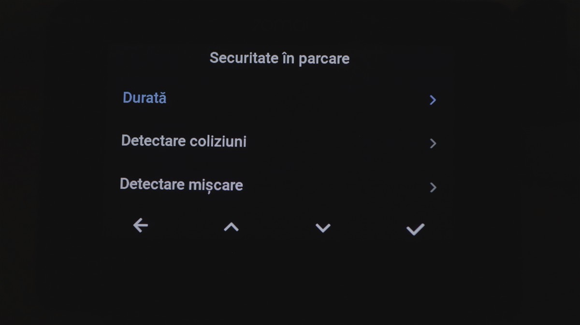Open motion detection settings row
The width and height of the screenshot is (580, 325).
pyautogui.click(x=278, y=186)
